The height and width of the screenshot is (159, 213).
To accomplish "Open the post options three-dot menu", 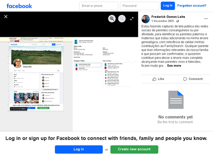I will (206, 19).
